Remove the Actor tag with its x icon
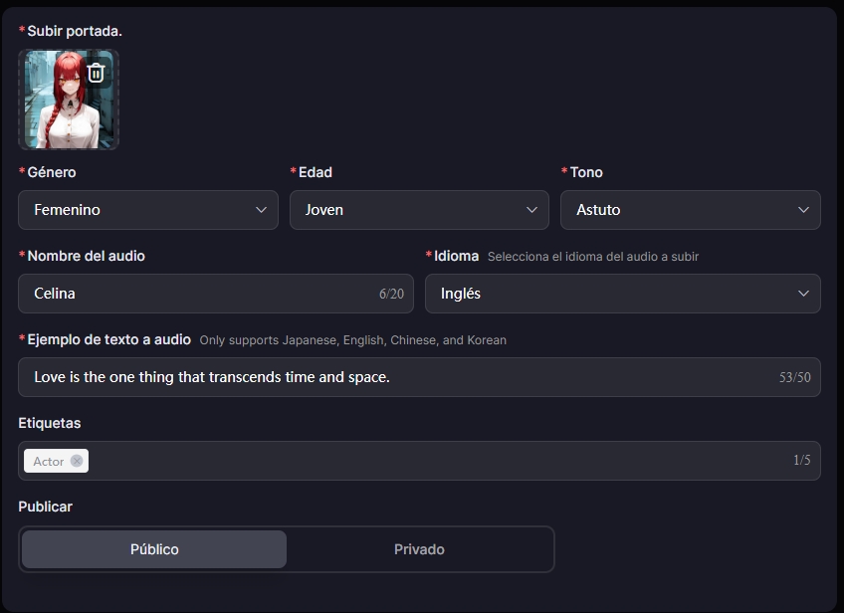The width and height of the screenshot is (844, 613). 77,461
